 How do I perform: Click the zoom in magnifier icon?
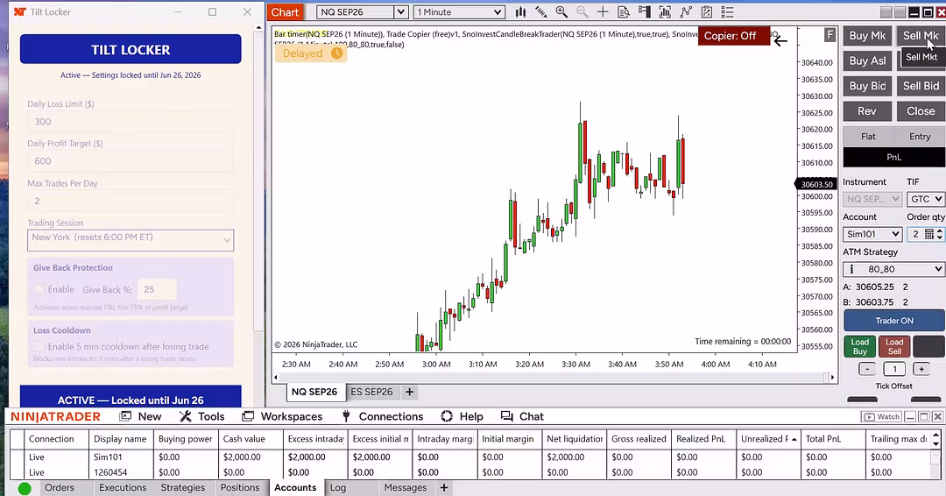(x=561, y=12)
